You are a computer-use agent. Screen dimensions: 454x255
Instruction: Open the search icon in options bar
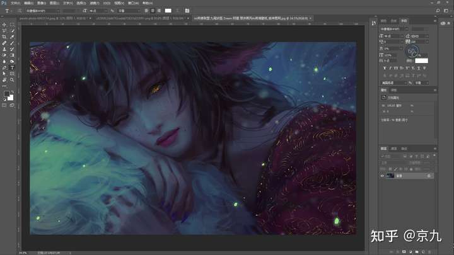click(438, 11)
